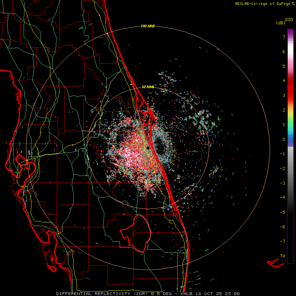
Task: Click the NEXLAB-College of DuPage label
Action: (262, 4)
